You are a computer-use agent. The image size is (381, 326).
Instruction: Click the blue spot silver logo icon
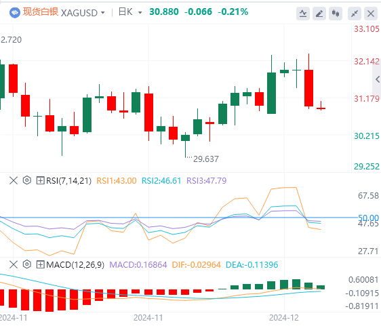tap(15, 13)
